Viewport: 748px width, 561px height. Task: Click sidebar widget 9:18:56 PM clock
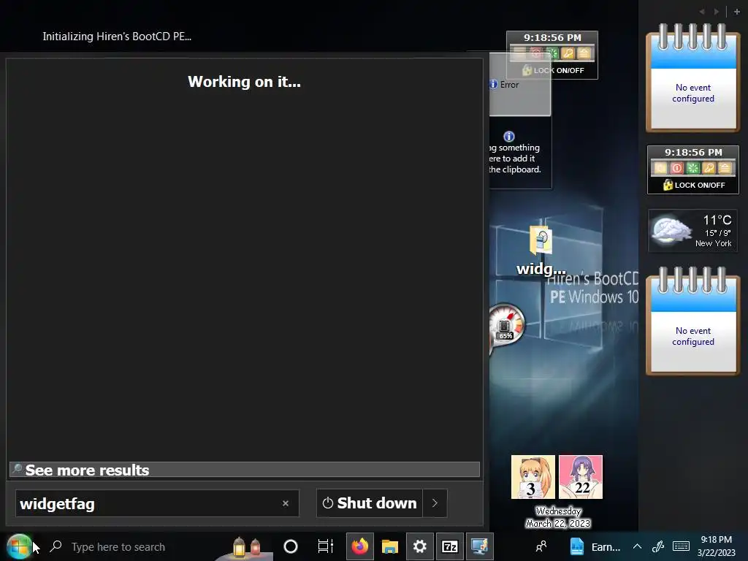pyautogui.click(x=693, y=152)
